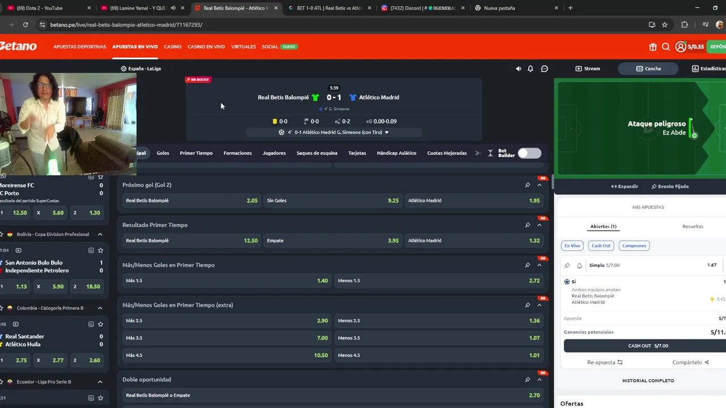726x408 pixels.
Task: Open the Casino menu item
Action: point(172,46)
